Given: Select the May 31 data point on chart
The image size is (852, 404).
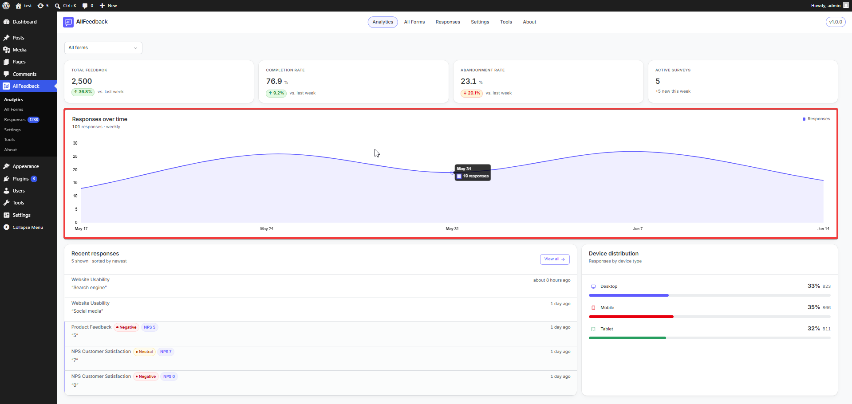Looking at the screenshot, I should tap(452, 173).
